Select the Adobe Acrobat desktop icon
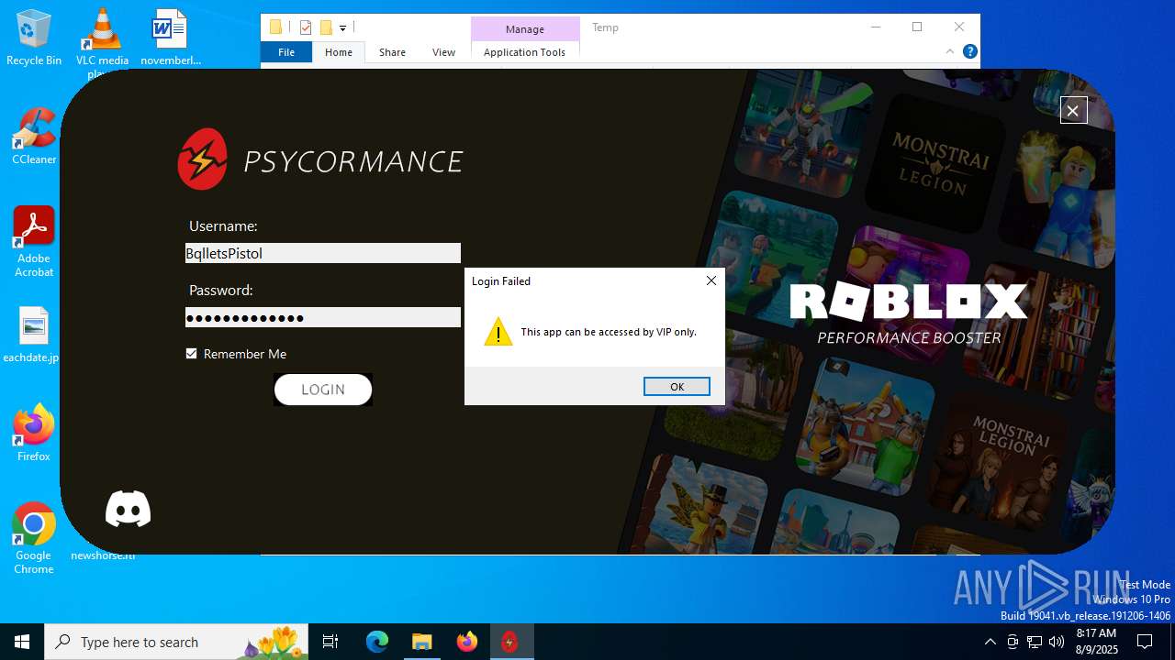 [x=34, y=242]
